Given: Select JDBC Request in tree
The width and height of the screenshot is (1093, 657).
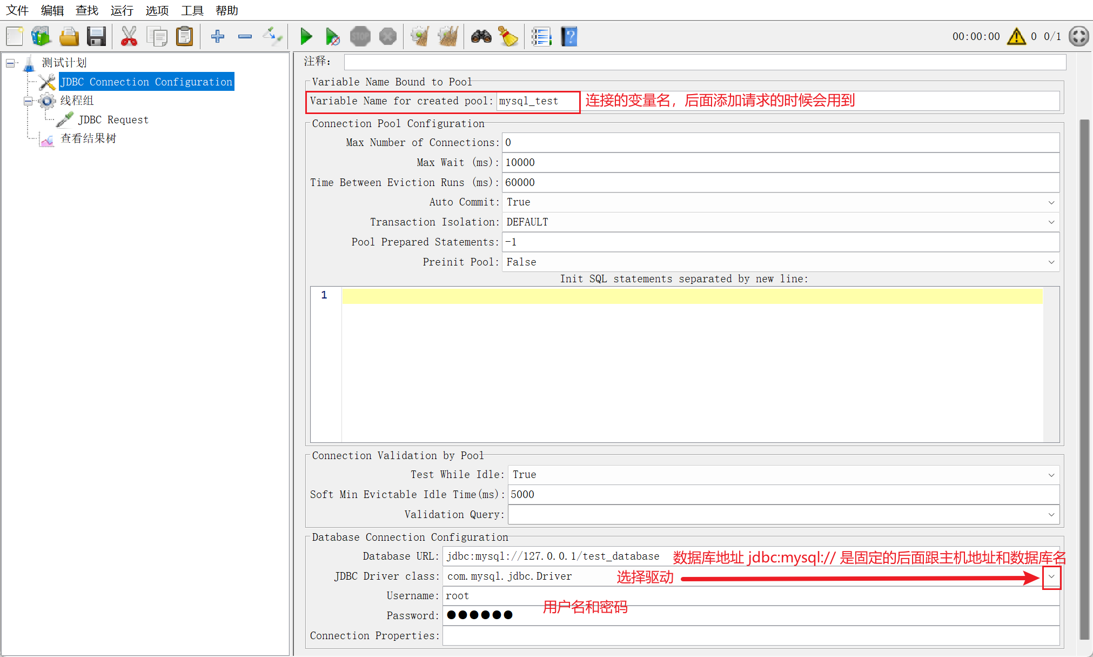Looking at the screenshot, I should 113,120.
